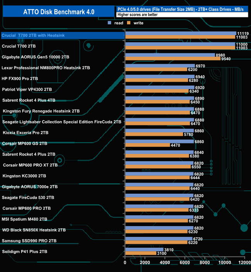Click the 6550 write value

point(196,167)
